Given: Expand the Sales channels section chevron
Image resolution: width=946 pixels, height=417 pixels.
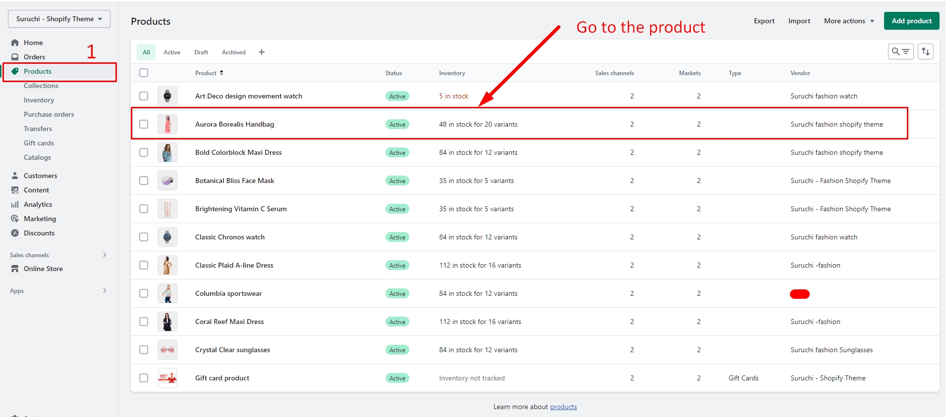Looking at the screenshot, I should click(x=105, y=255).
